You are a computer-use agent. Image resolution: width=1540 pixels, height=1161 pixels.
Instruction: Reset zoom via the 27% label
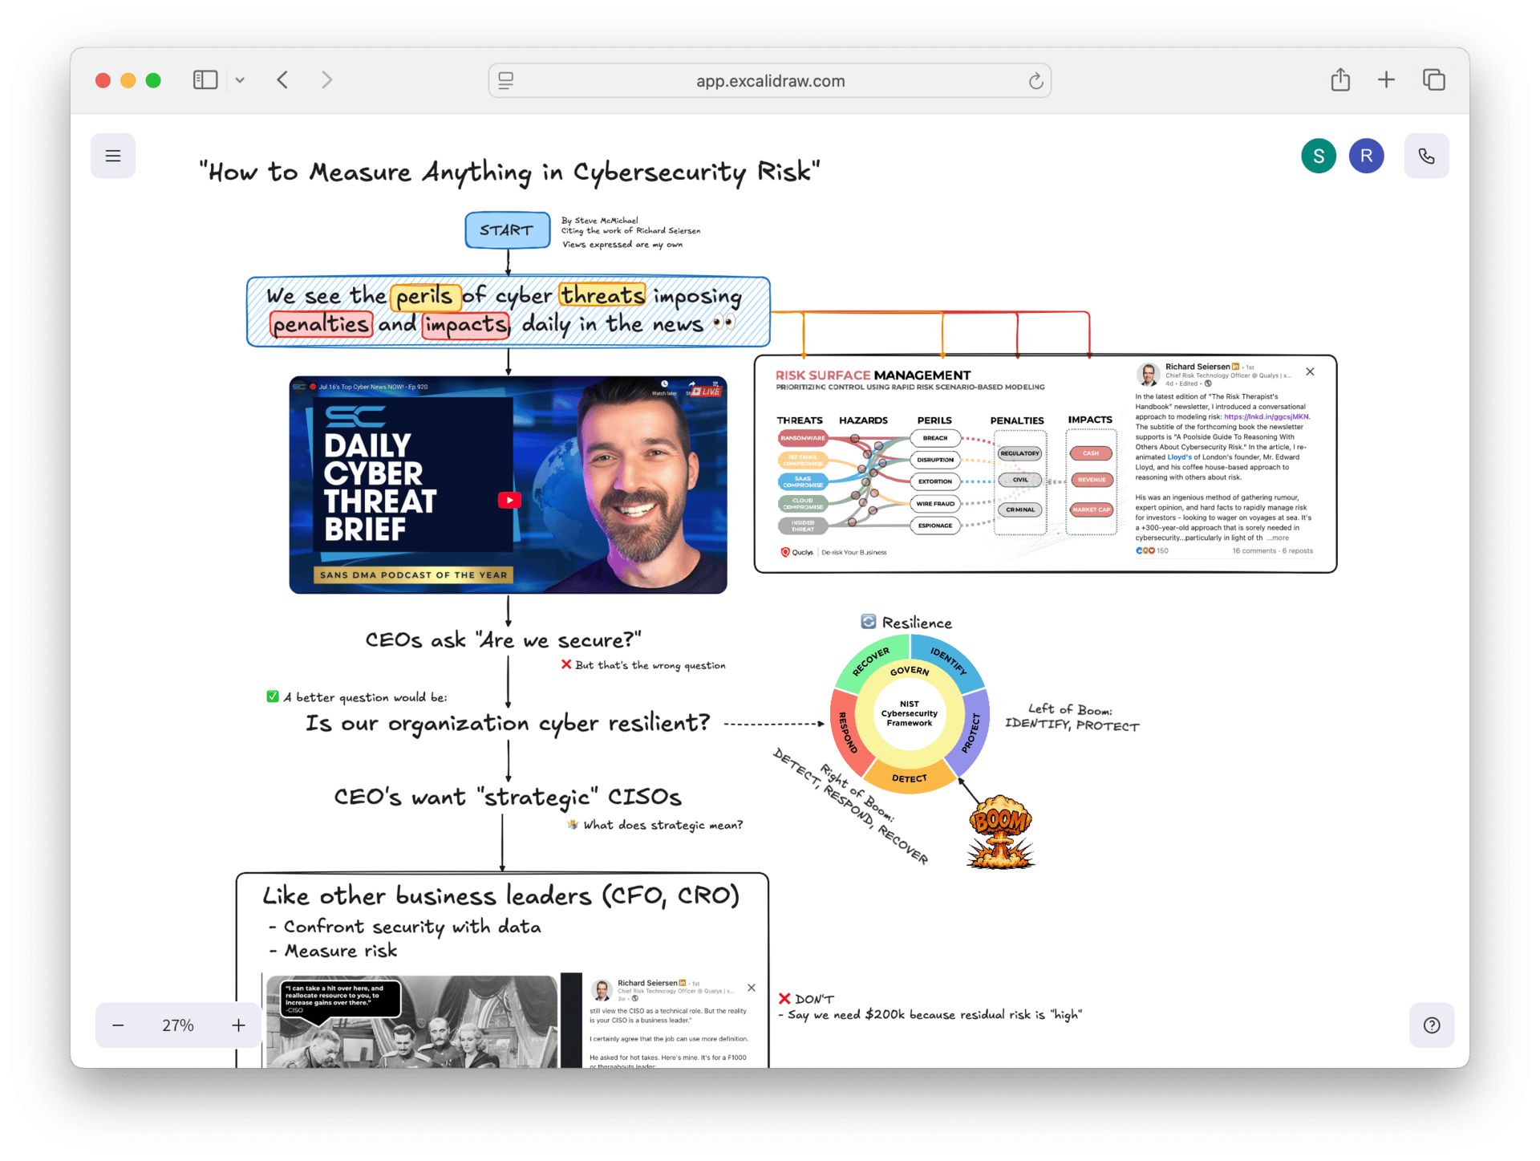178,1025
